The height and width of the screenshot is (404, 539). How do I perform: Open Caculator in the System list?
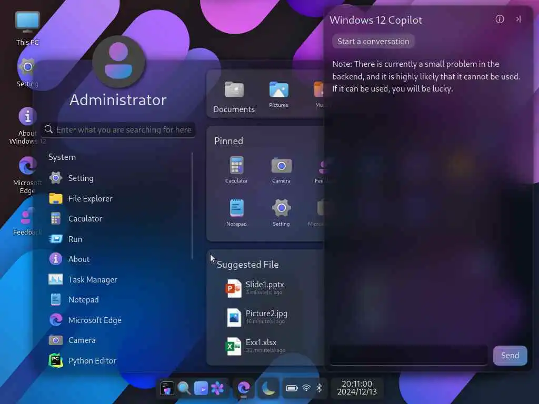pyautogui.click(x=75, y=218)
